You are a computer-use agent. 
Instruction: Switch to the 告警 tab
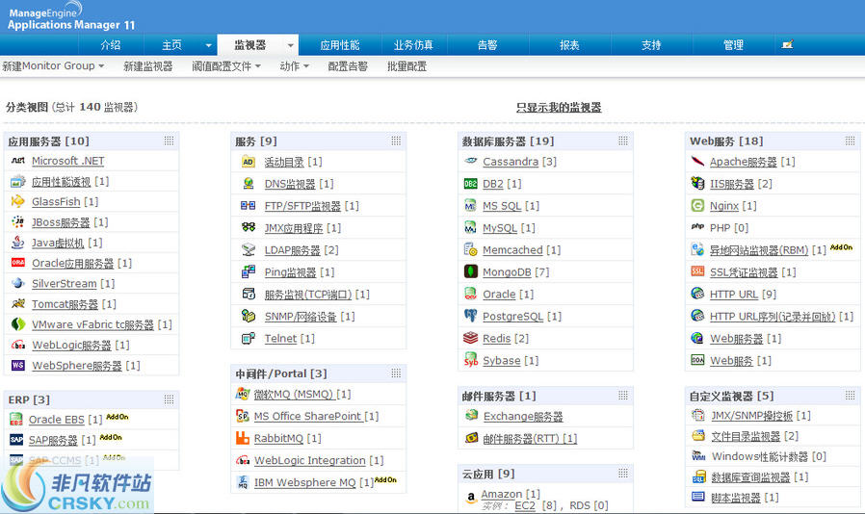tap(487, 45)
